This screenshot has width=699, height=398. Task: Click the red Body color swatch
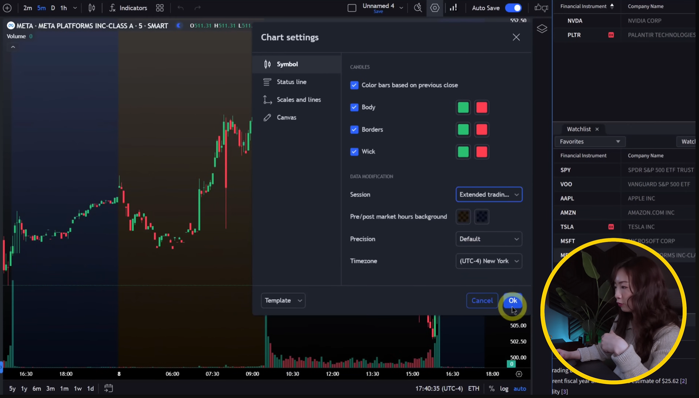pos(482,107)
